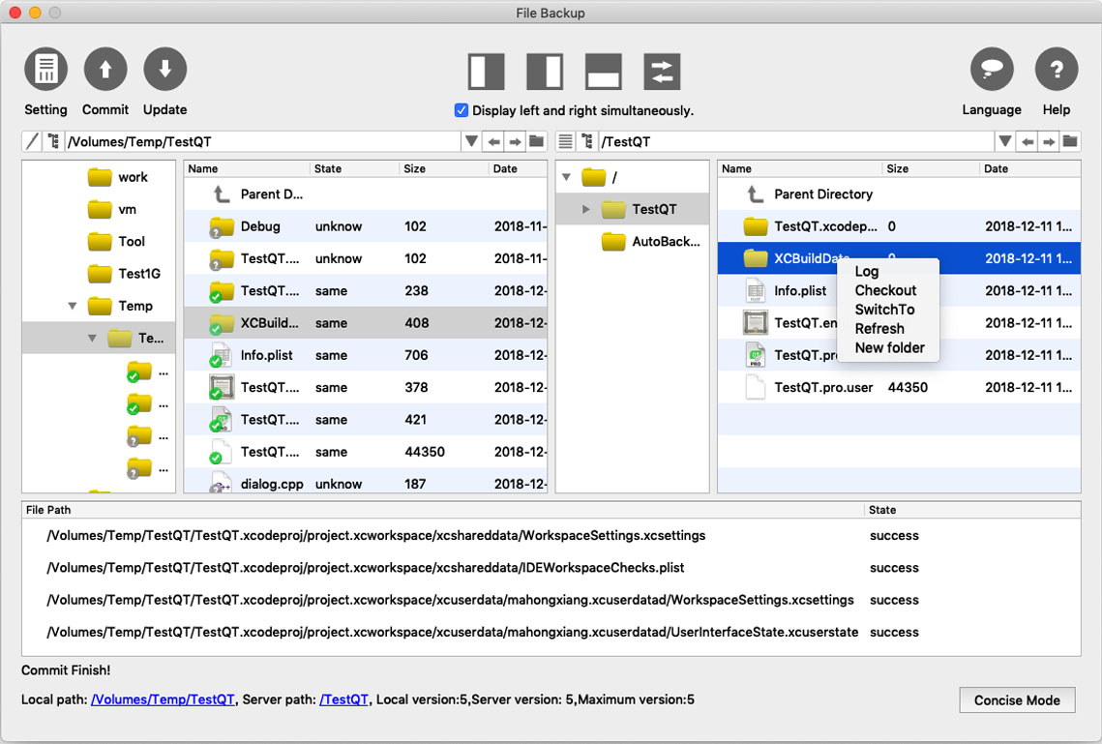Go forward with server path right arrow
This screenshot has width=1102, height=744.
pyautogui.click(x=1049, y=141)
